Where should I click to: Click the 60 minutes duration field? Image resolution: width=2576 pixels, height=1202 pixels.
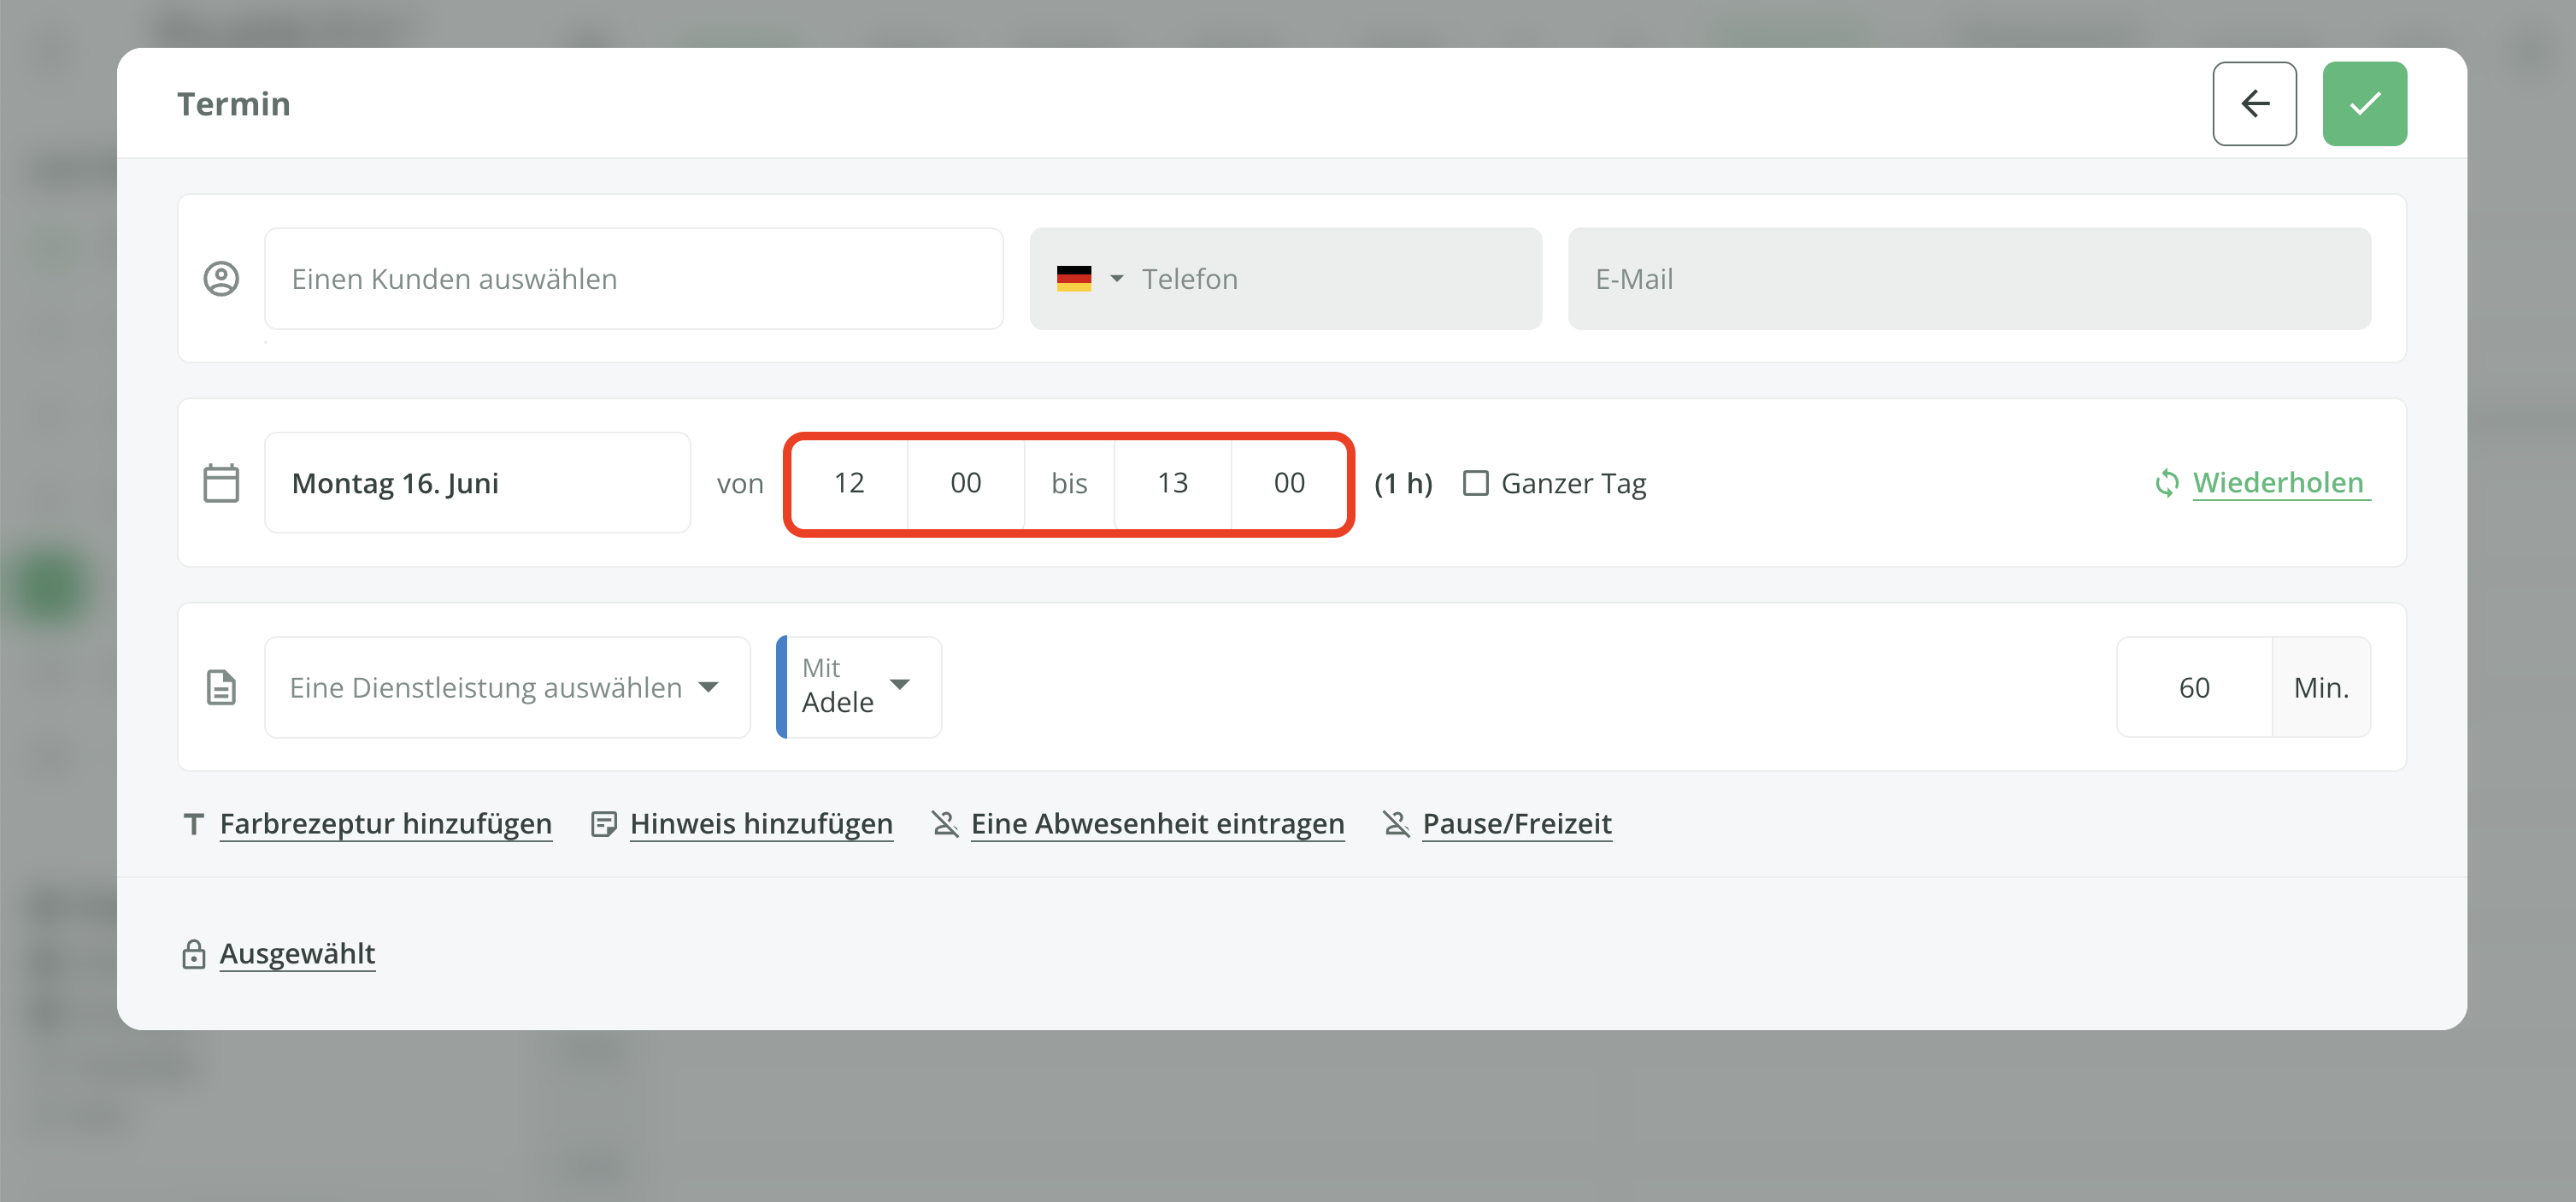point(2193,687)
